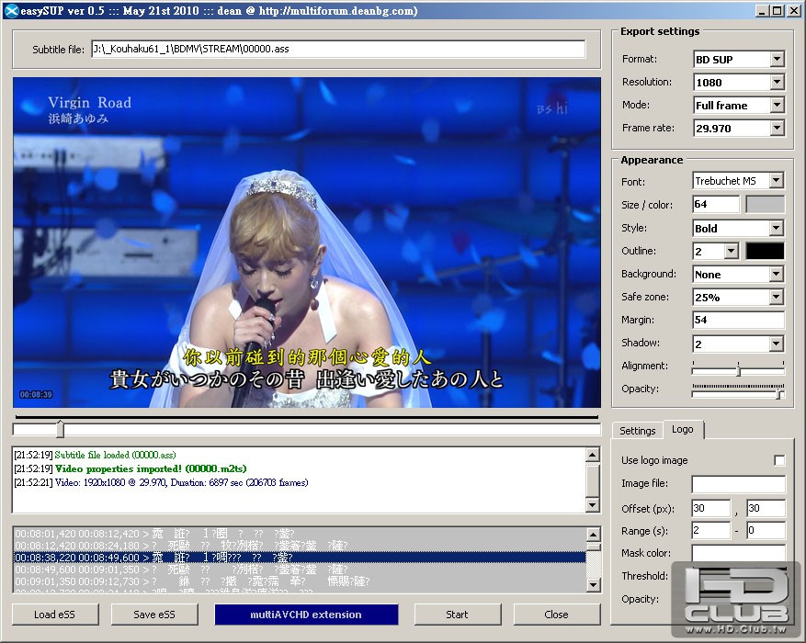The image size is (806, 643).
Task: Enable the Use logo image checkbox
Action: coord(779,460)
